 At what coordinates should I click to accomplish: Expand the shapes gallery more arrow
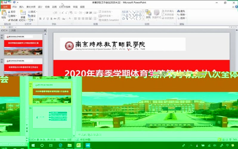(x=143, y=19)
